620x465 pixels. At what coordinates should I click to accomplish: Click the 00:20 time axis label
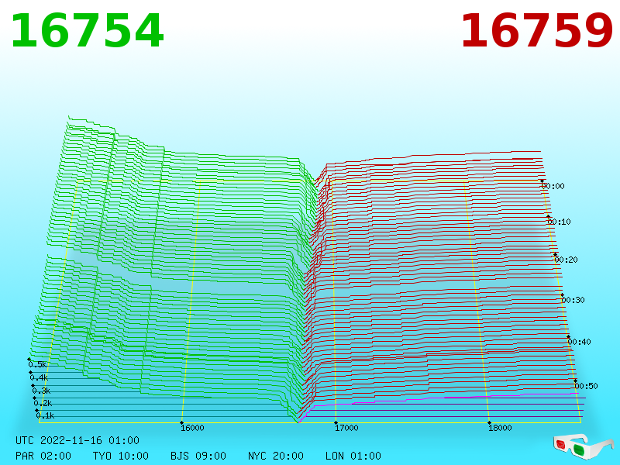[567, 260]
